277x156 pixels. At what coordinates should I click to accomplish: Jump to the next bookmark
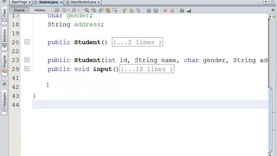point(132,10)
